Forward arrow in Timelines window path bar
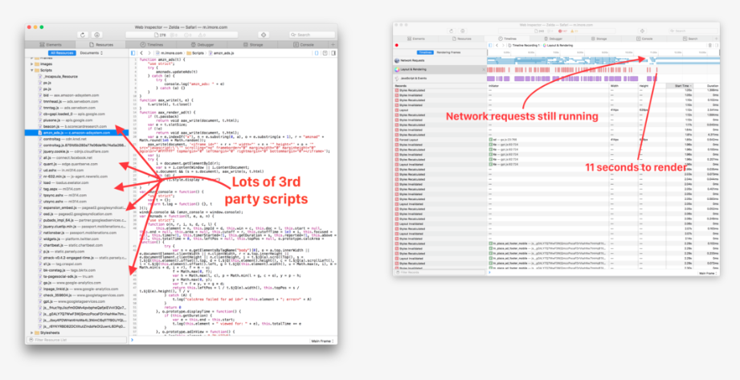 503,45
